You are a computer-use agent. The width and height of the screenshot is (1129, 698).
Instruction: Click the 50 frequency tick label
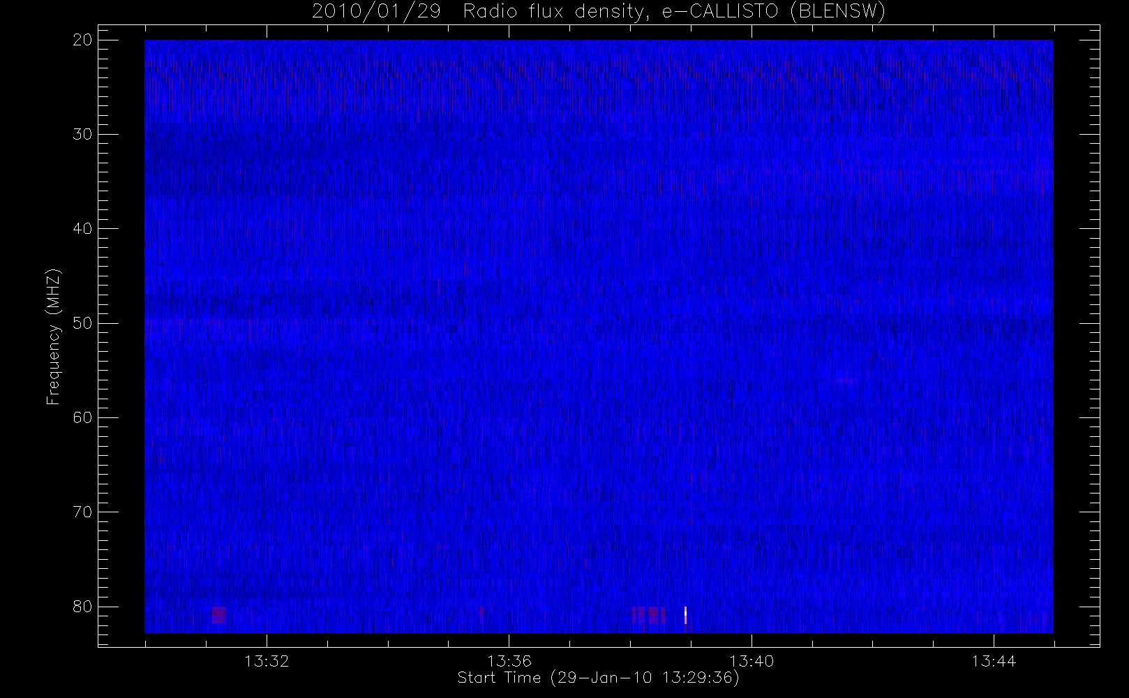coord(82,323)
